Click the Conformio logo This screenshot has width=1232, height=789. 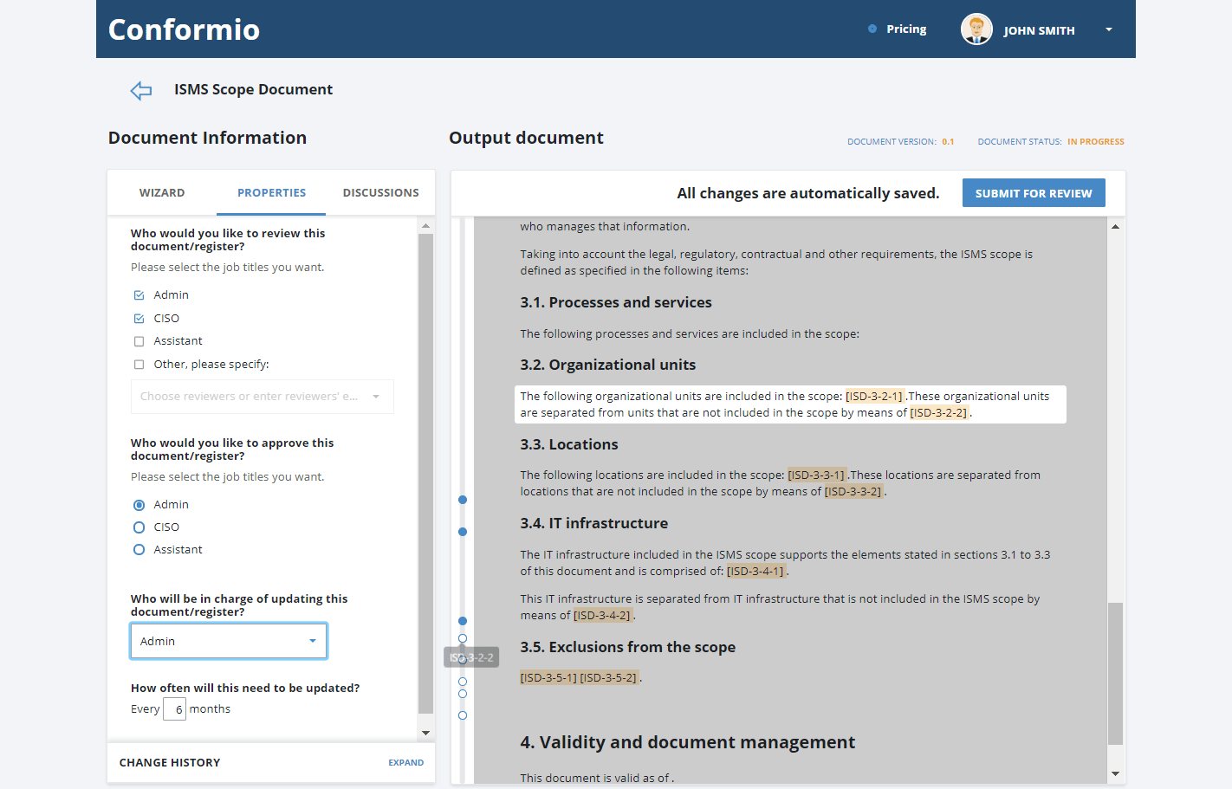pos(184,29)
